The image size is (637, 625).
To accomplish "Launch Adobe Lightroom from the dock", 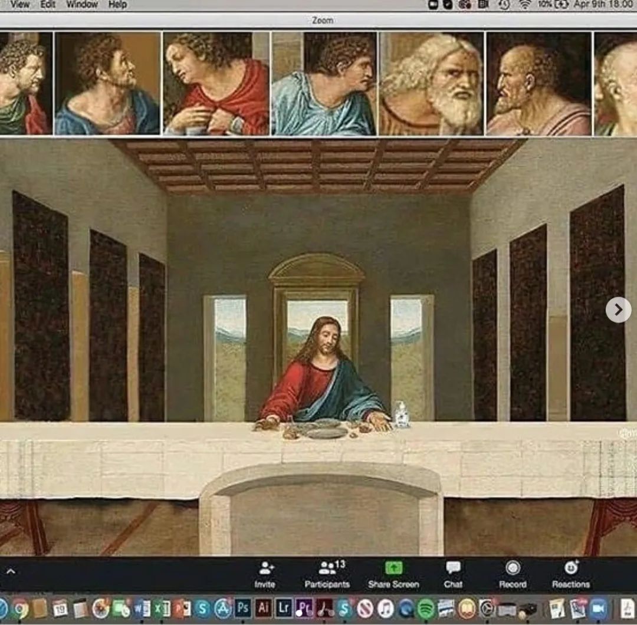I will coord(284,608).
